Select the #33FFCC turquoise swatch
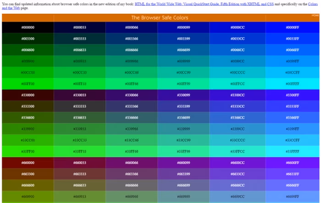This screenshot has width=321, height=203. pyautogui.click(x=238, y=151)
